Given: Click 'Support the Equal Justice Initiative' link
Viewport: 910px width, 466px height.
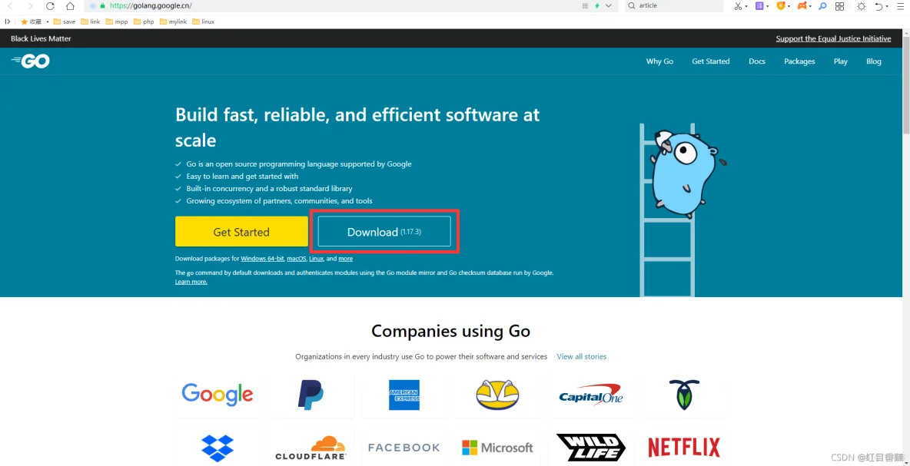Looking at the screenshot, I should (x=833, y=39).
